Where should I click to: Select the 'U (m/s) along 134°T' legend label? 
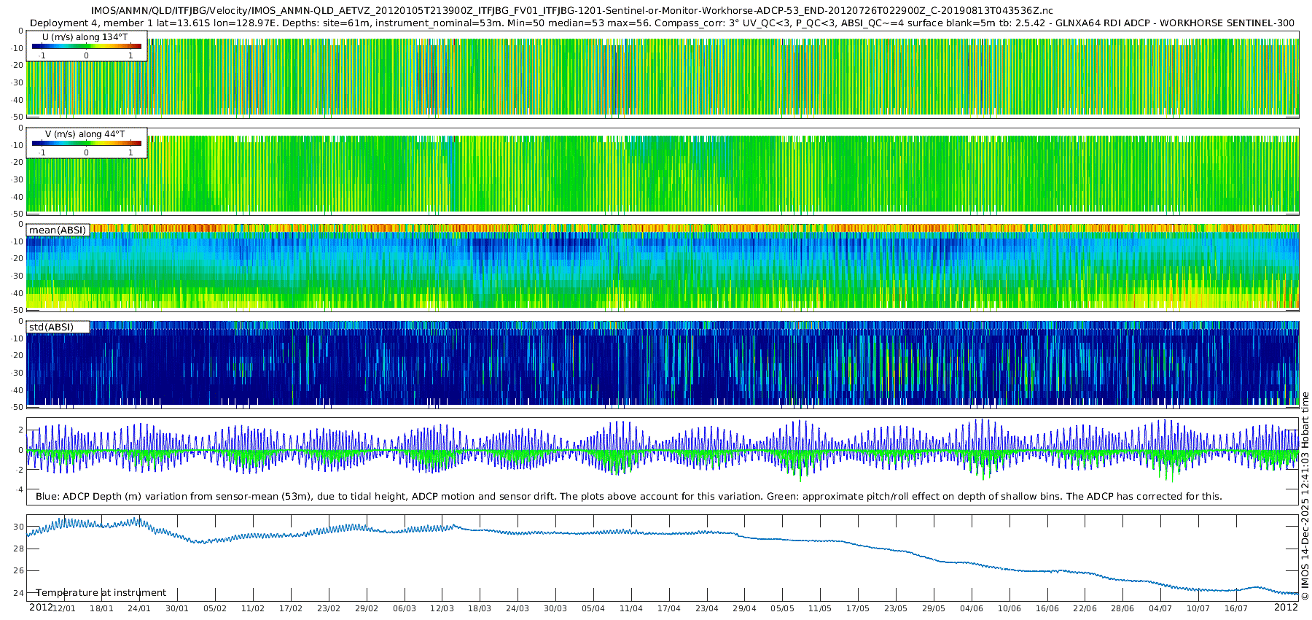pos(85,36)
